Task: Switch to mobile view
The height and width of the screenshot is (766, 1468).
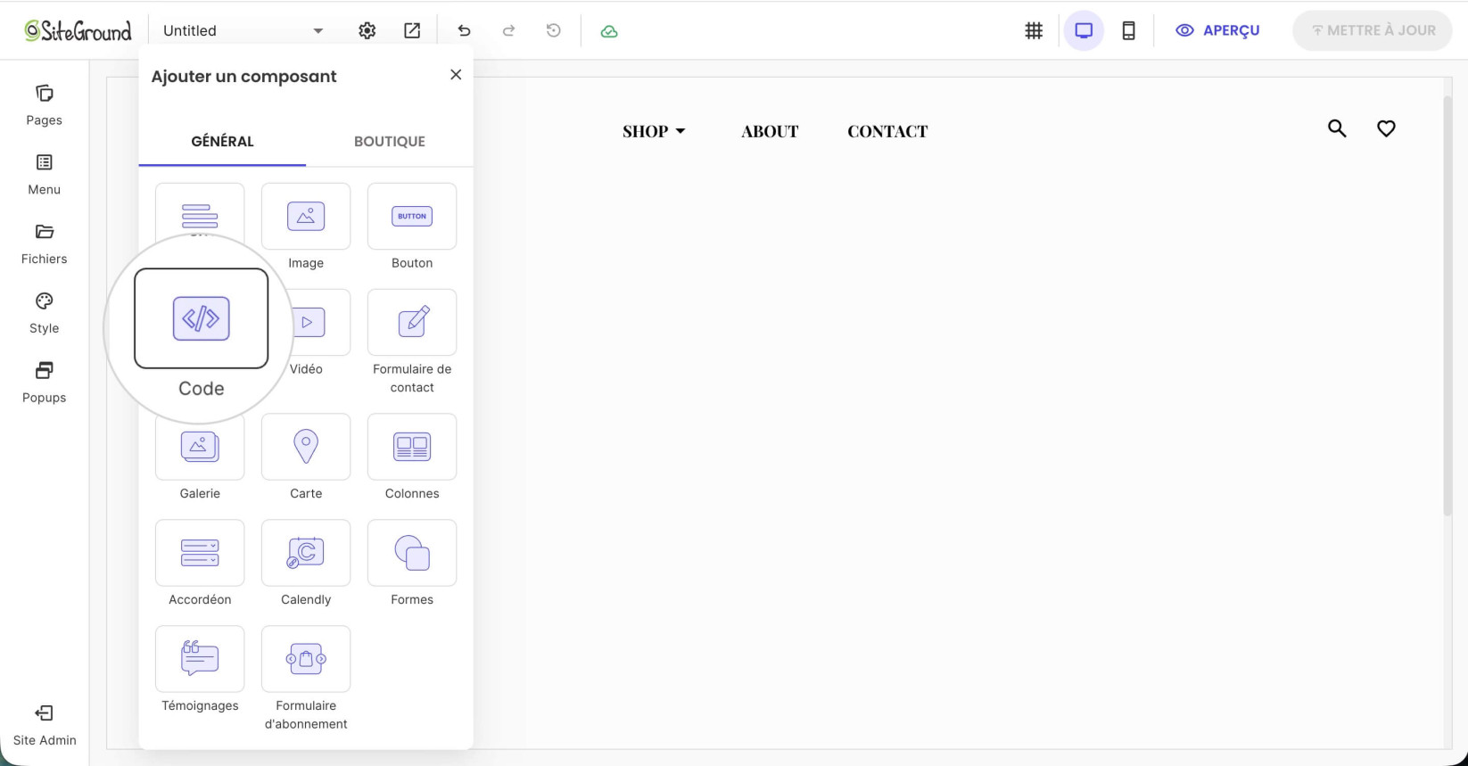Action: [x=1128, y=30]
